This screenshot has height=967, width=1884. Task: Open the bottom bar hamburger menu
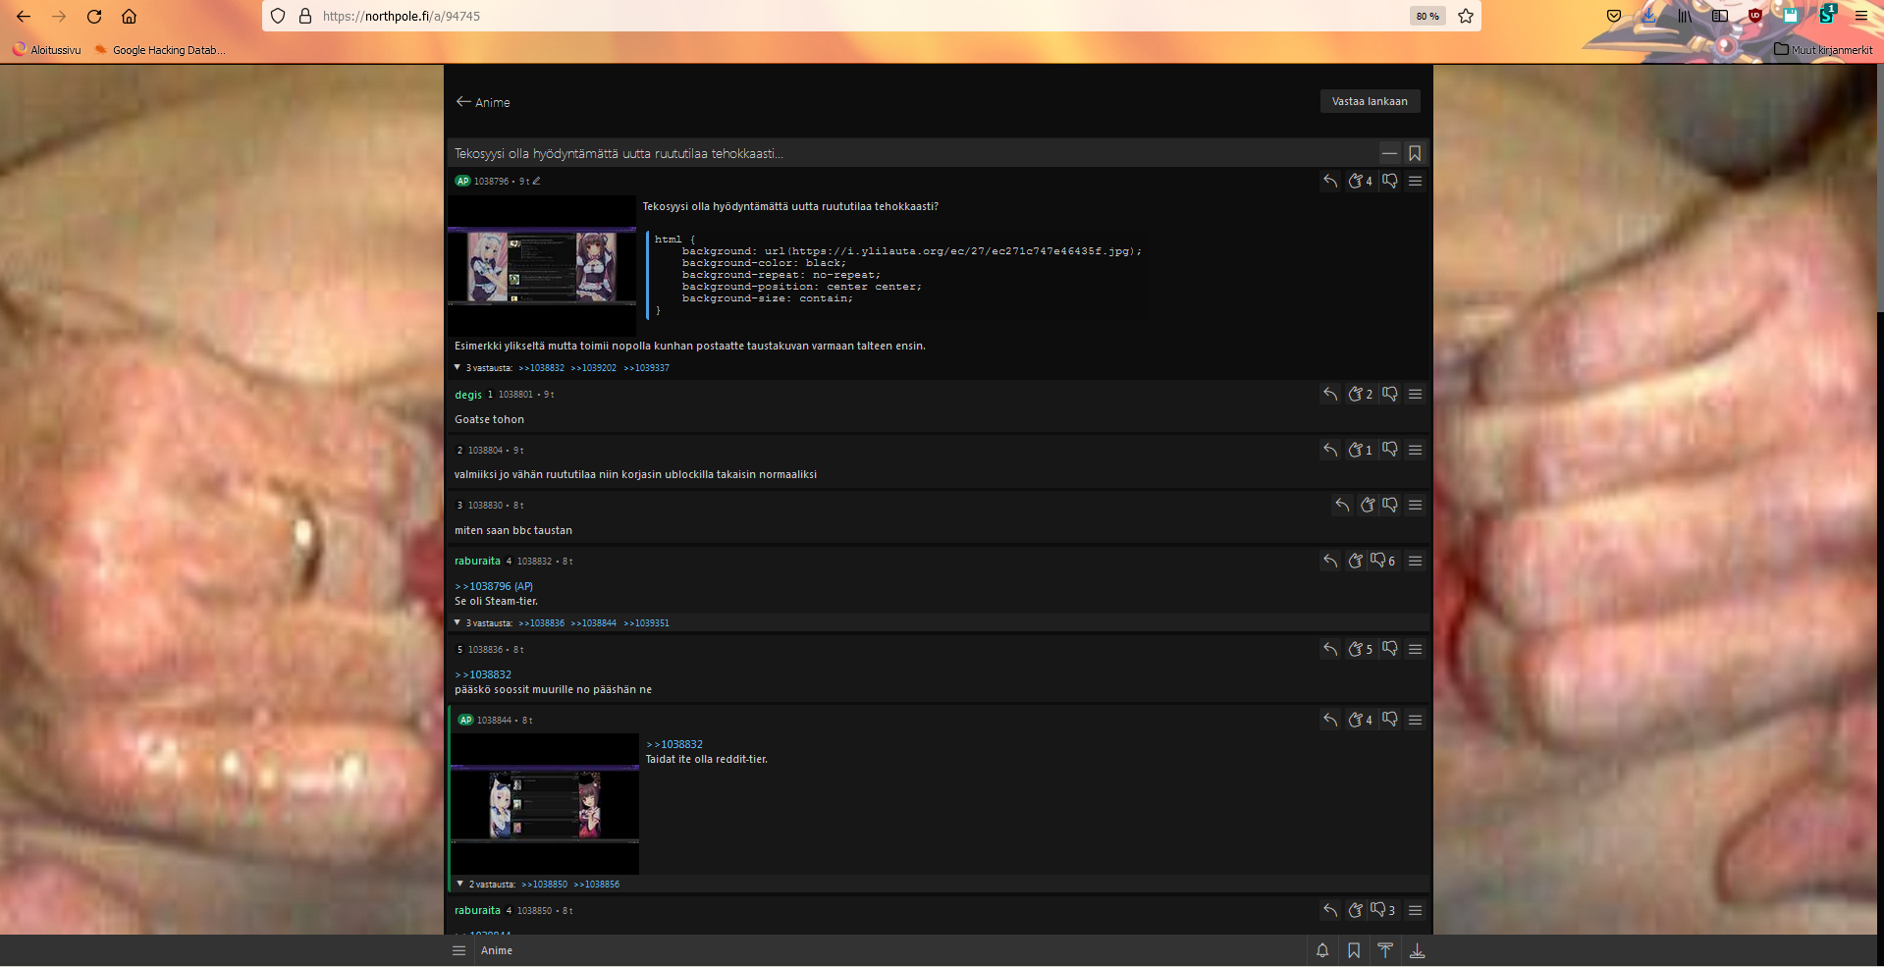(458, 950)
